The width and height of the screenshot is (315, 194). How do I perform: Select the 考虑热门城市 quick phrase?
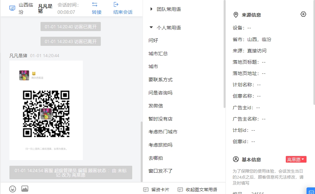[163, 132]
